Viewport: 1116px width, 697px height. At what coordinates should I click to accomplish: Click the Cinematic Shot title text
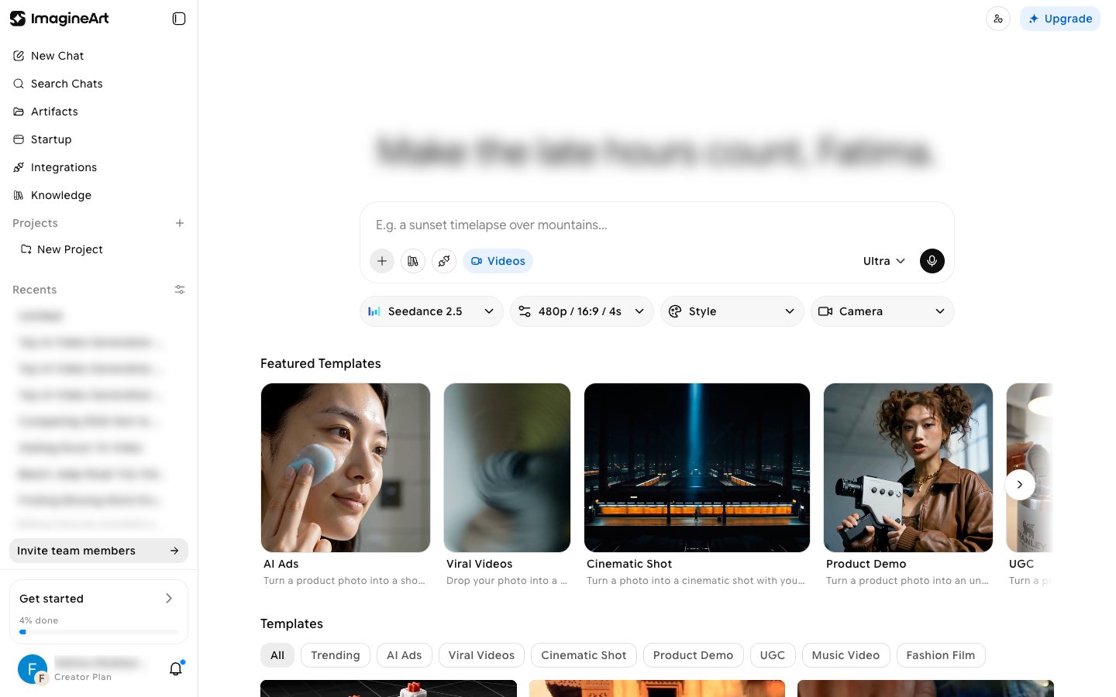click(629, 564)
